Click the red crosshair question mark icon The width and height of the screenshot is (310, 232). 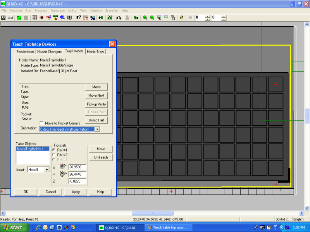[x=49, y=18]
